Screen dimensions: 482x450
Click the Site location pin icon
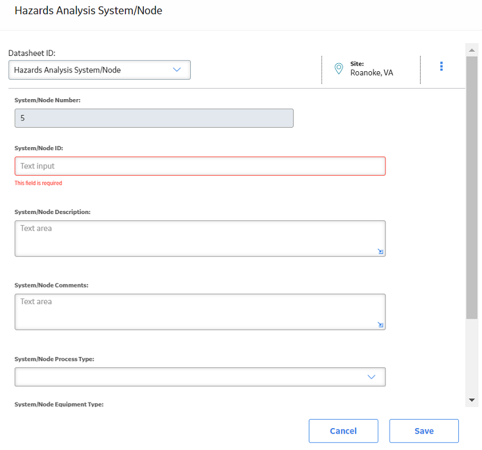coord(339,68)
